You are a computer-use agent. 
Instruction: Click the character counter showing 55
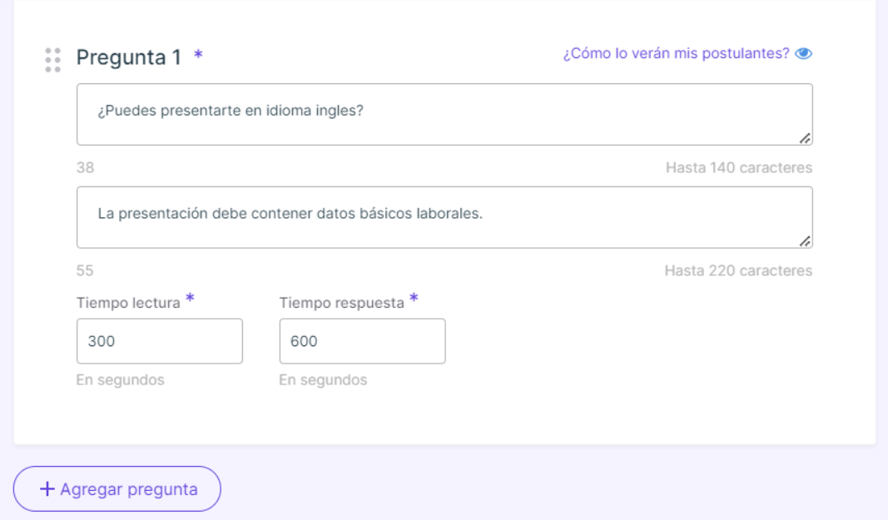coord(85,270)
